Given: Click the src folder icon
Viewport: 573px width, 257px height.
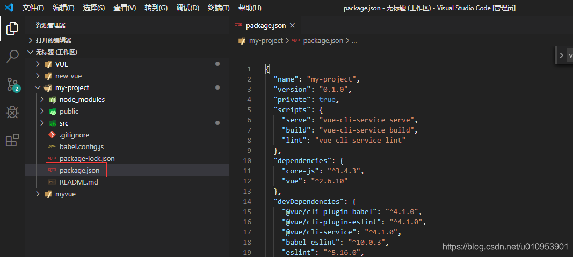Looking at the screenshot, I should [52, 123].
